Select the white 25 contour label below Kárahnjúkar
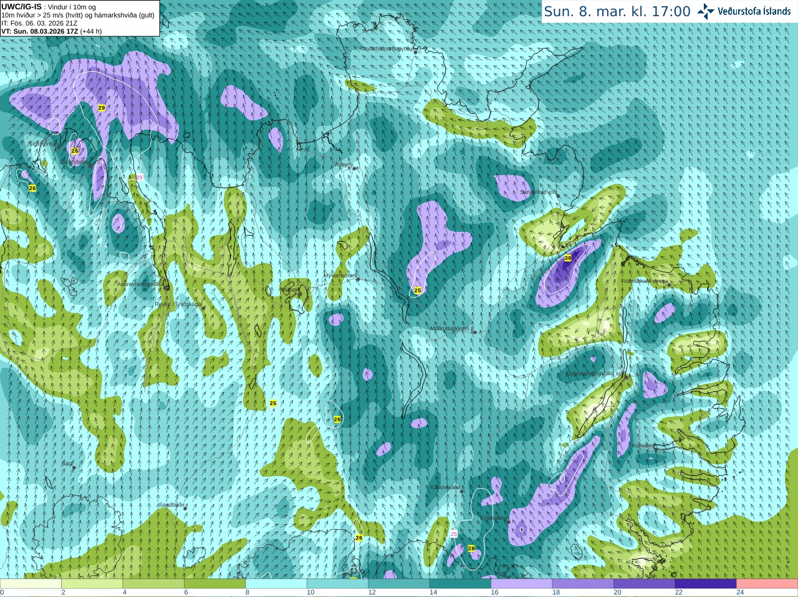The height and width of the screenshot is (597, 798). [x=454, y=534]
